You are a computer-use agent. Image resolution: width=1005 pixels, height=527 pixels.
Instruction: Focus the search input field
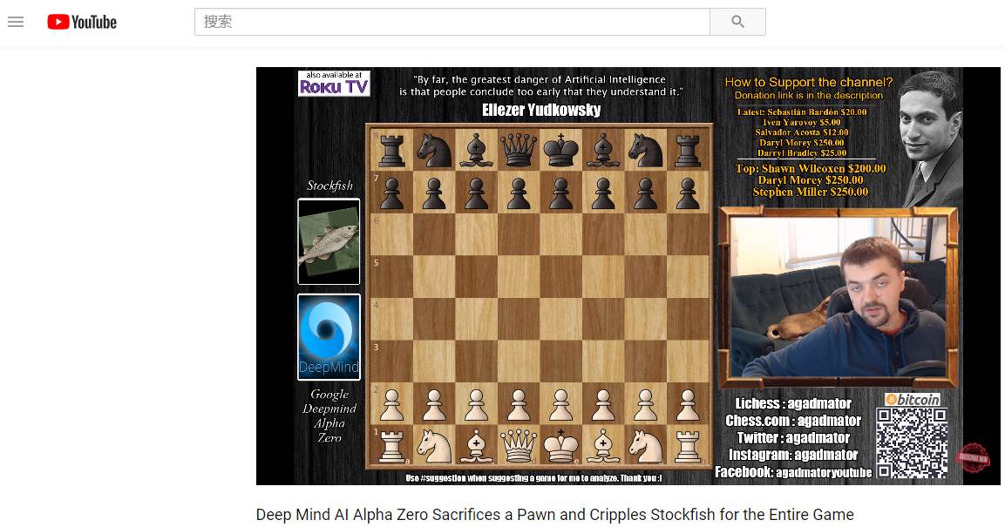[x=452, y=22]
